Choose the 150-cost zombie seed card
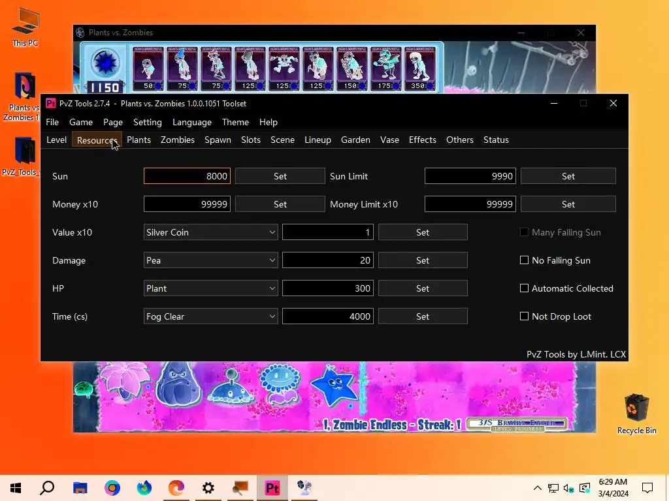669x501 pixels. (x=352, y=68)
